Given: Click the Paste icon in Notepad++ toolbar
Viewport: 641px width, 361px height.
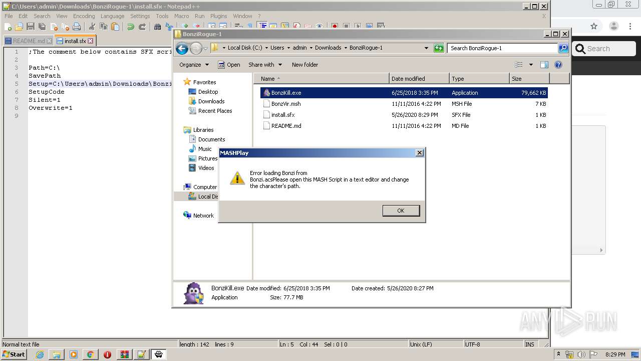Looking at the screenshot, I should [x=115, y=27].
